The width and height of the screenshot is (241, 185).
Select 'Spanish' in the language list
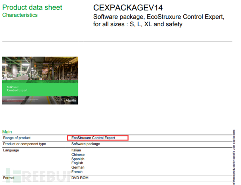pyautogui.click(x=78, y=159)
